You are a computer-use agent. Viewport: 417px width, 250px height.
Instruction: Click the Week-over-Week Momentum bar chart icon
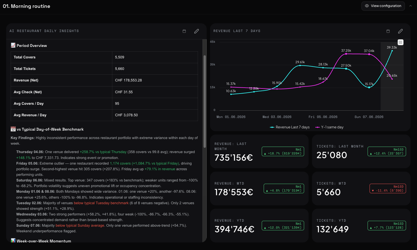13,241
